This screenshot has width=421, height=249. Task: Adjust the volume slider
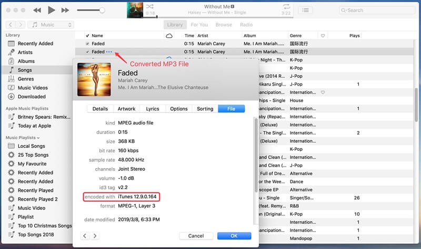(102, 10)
